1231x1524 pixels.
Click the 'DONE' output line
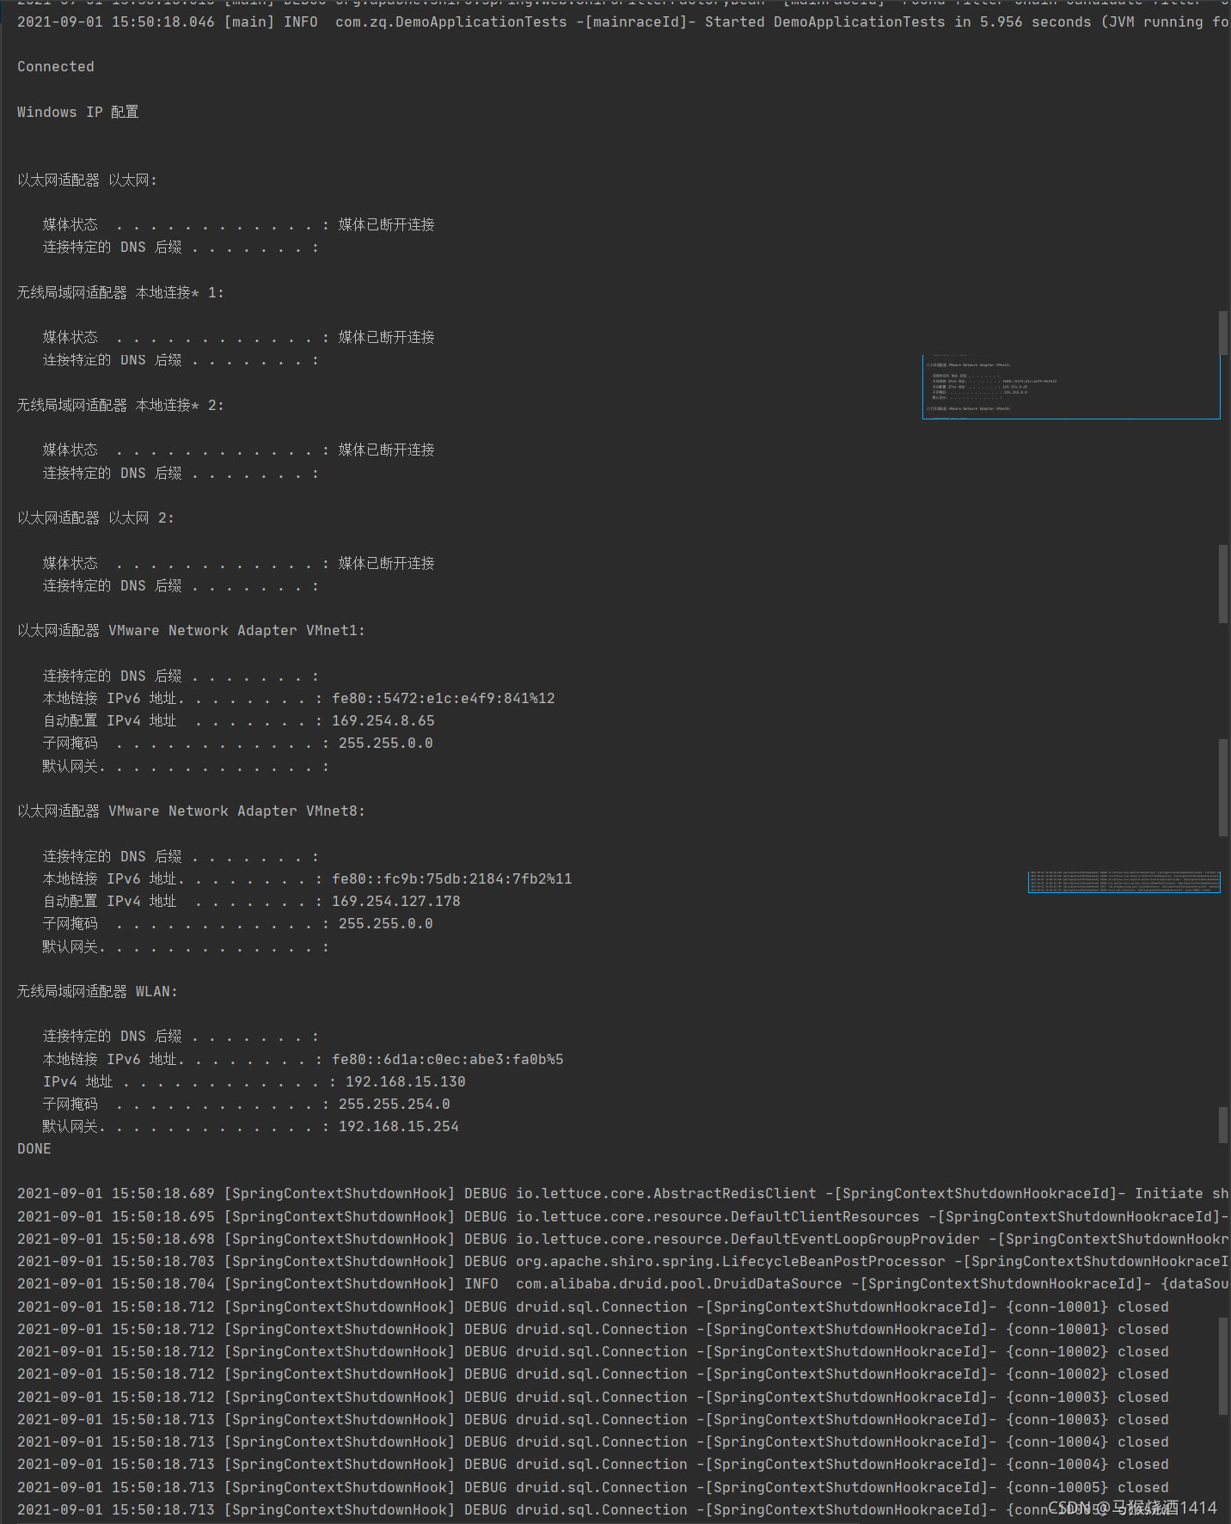point(34,1148)
